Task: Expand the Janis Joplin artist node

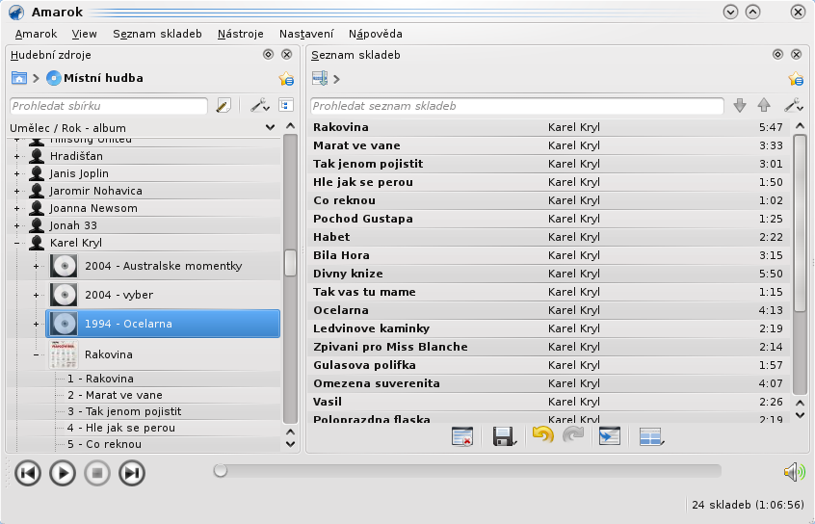Action: point(16,173)
